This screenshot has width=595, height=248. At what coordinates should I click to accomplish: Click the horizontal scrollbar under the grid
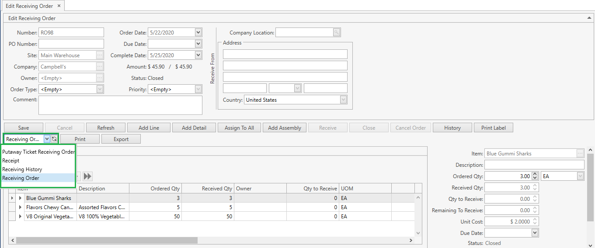pos(107,241)
